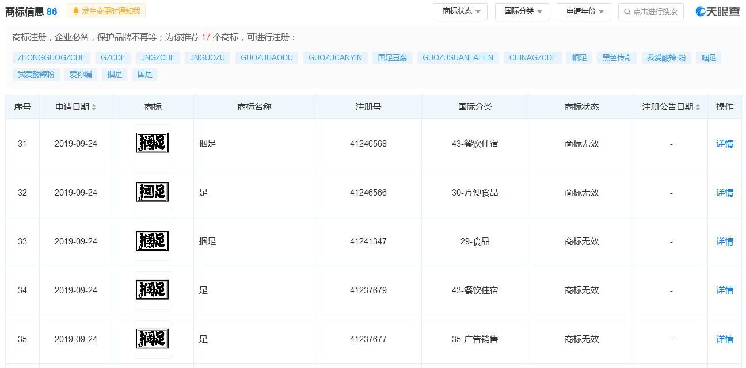Select the GZCDF trademark tag
This screenshot has height=368, width=746.
click(113, 57)
